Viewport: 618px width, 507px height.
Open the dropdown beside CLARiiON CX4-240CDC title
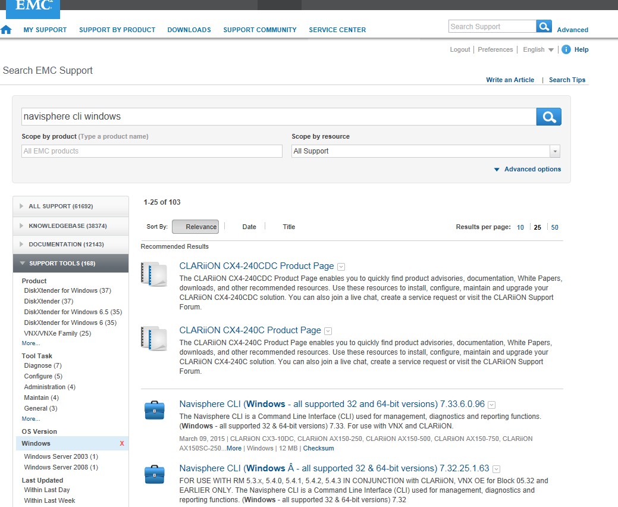tap(341, 267)
